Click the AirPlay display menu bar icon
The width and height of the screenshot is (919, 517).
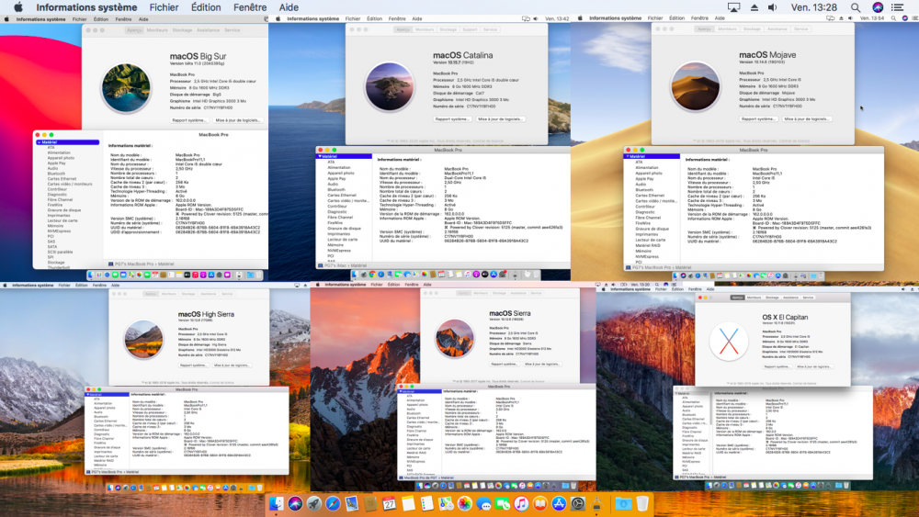tap(733, 7)
